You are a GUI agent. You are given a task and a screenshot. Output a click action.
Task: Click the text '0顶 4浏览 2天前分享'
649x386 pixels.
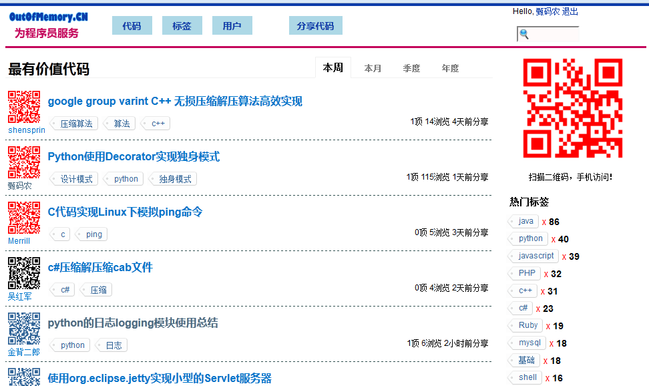click(x=451, y=288)
